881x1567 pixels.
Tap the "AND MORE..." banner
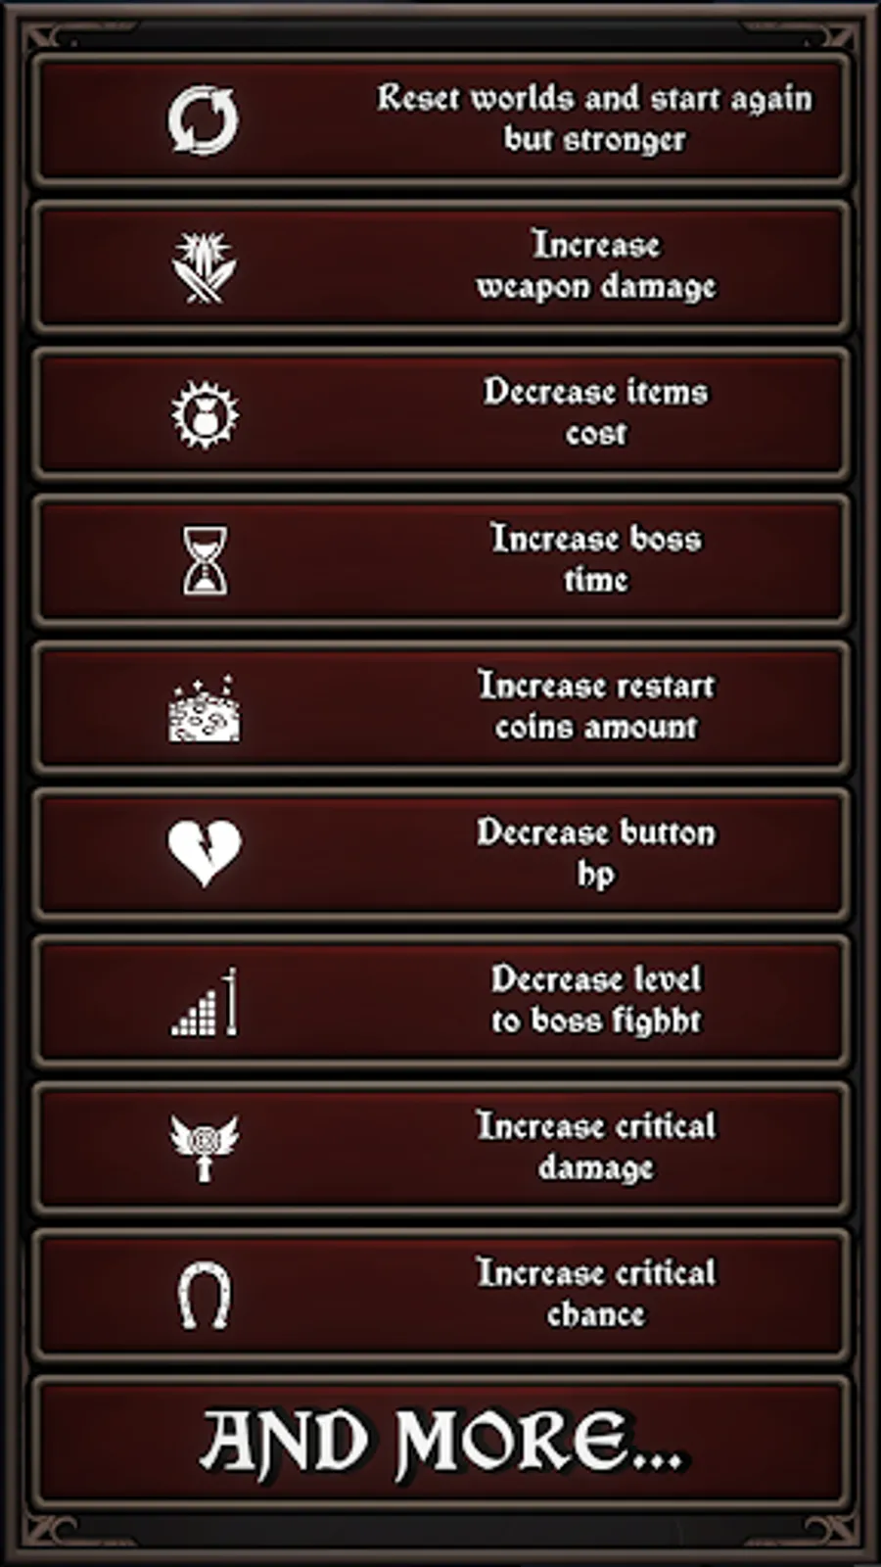(x=440, y=1442)
